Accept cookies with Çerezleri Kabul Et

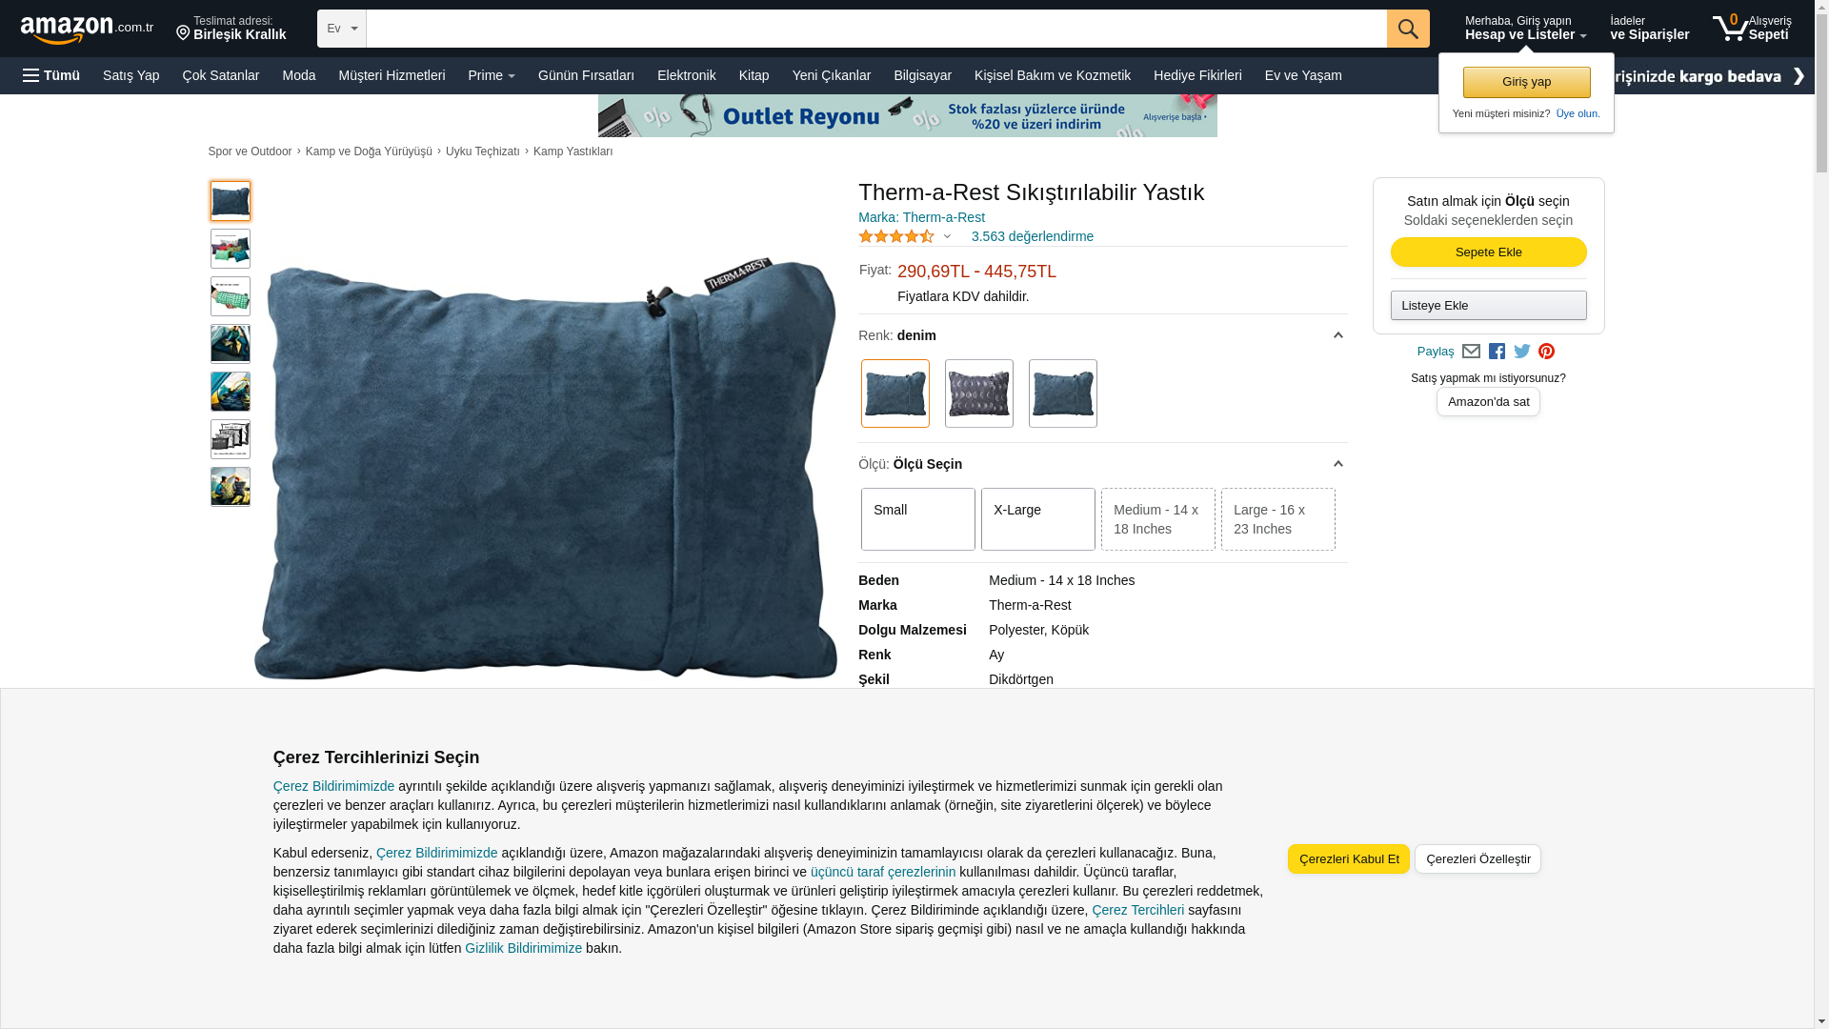pos(1349,858)
